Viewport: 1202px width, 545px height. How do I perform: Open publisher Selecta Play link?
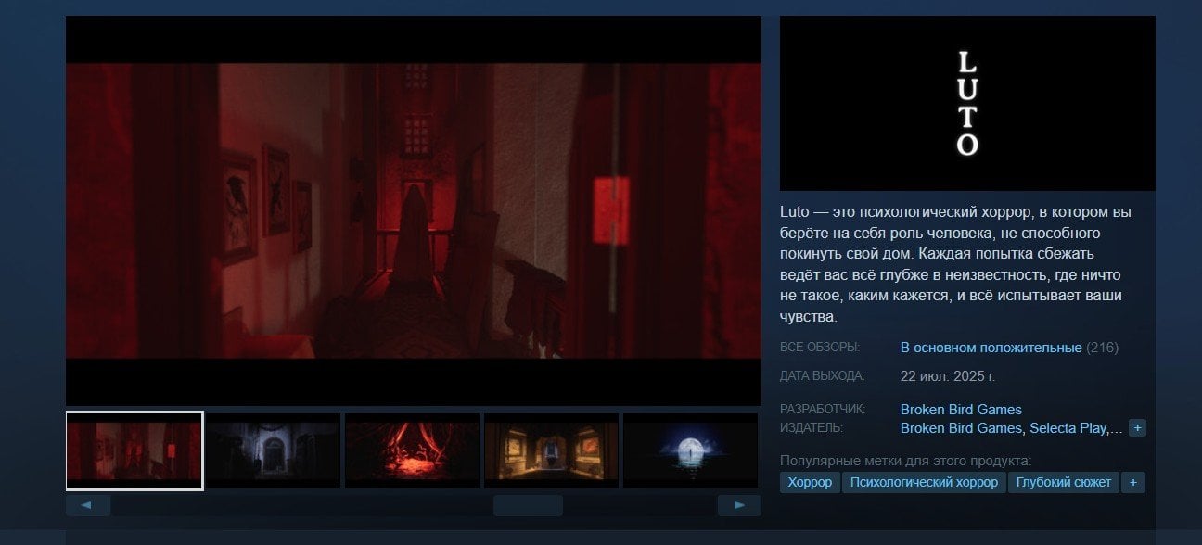coord(1068,428)
